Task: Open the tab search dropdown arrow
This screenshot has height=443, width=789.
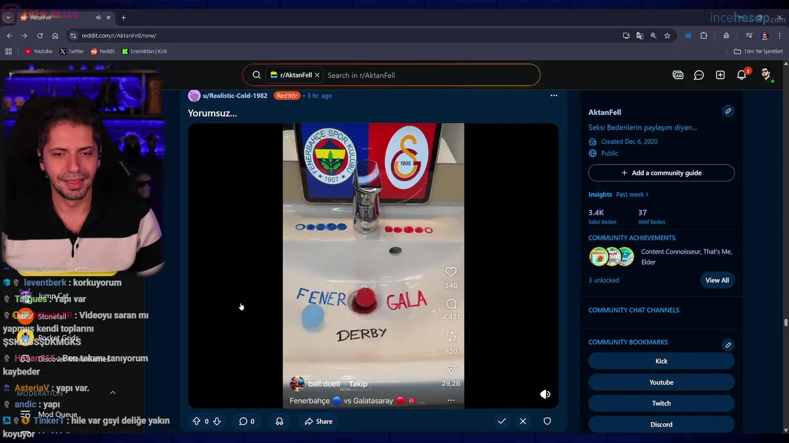Action: (8, 17)
